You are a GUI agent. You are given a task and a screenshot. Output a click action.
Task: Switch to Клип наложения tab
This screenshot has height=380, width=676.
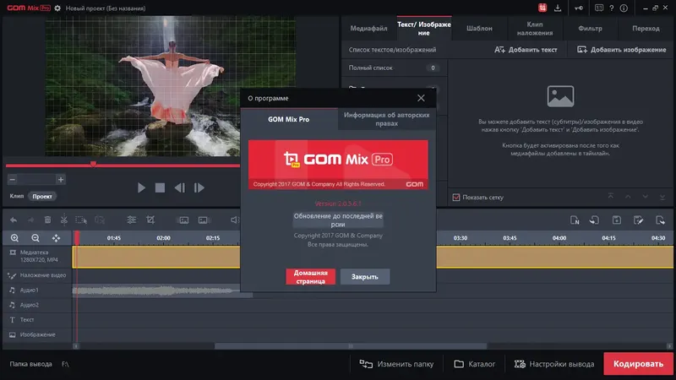pyautogui.click(x=535, y=29)
